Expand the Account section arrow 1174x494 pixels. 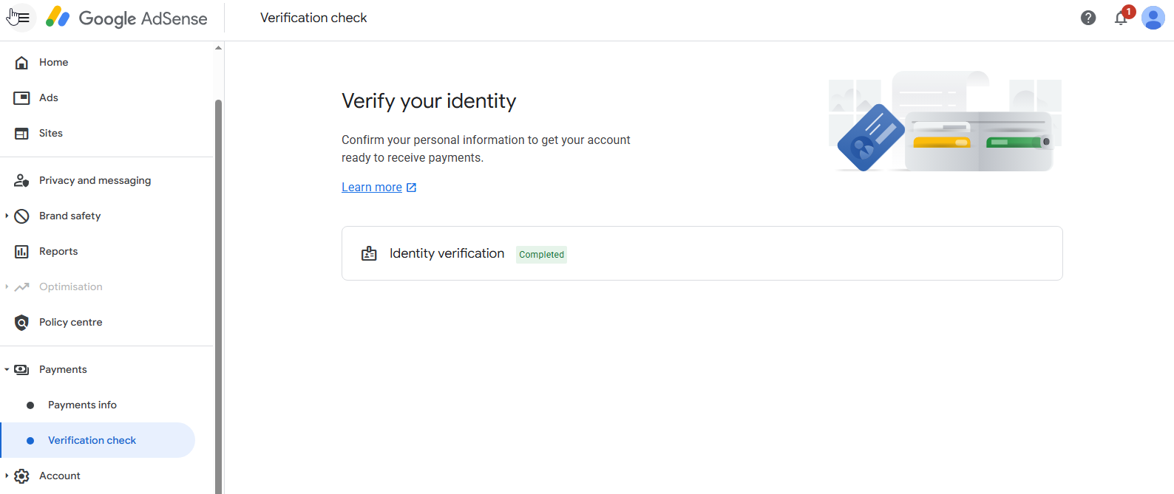point(7,476)
